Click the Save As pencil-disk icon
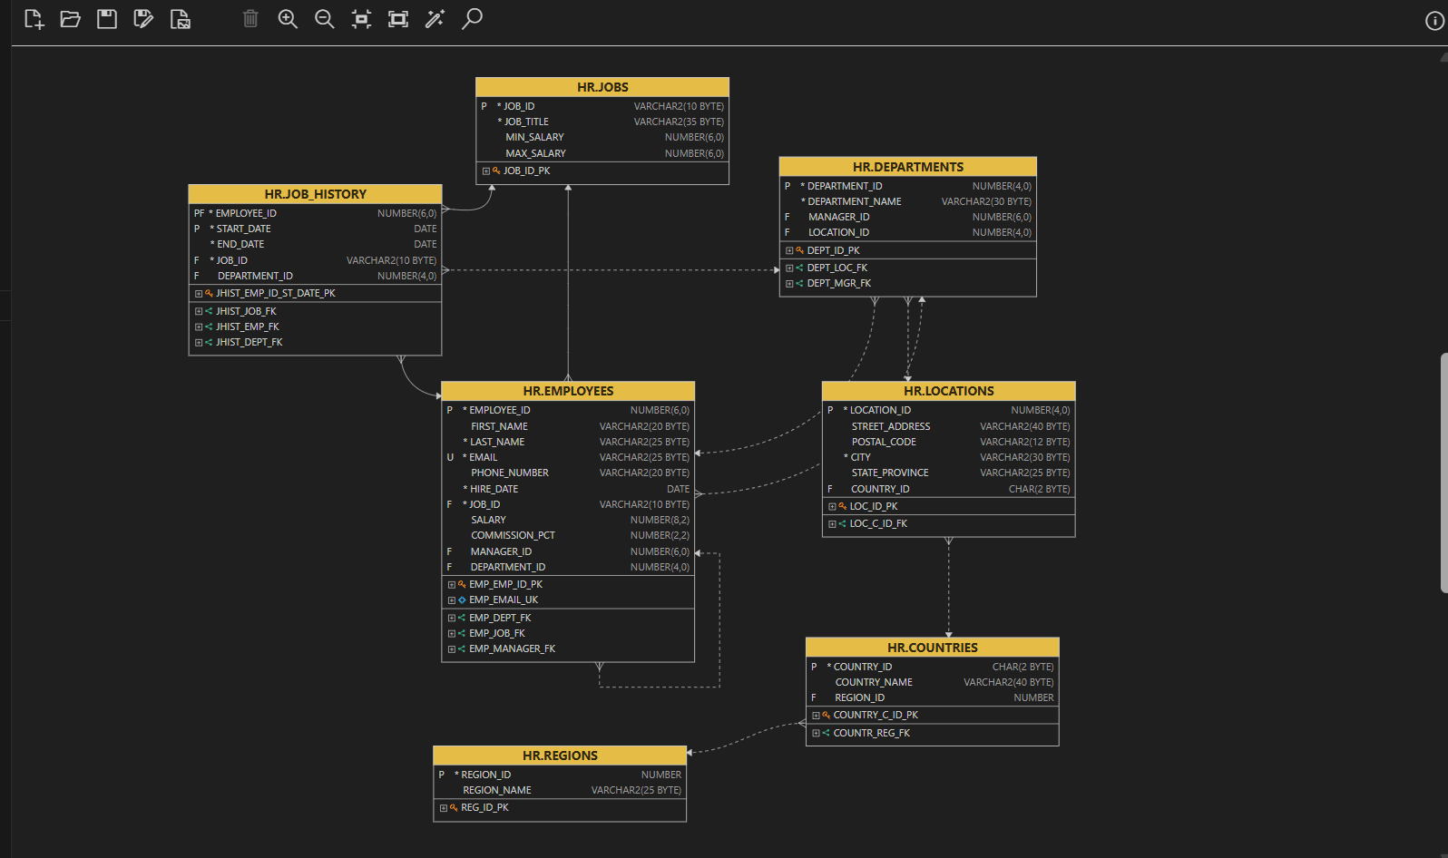 pyautogui.click(x=143, y=19)
